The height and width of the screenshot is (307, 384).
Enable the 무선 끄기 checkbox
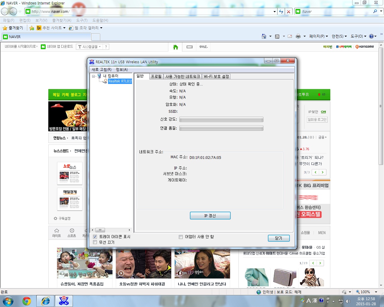(x=95, y=242)
